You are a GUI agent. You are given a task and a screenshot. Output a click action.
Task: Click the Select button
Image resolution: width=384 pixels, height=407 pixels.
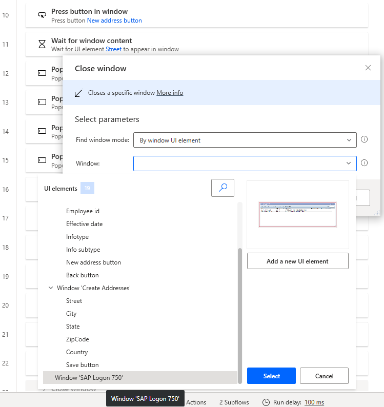pyautogui.click(x=271, y=376)
